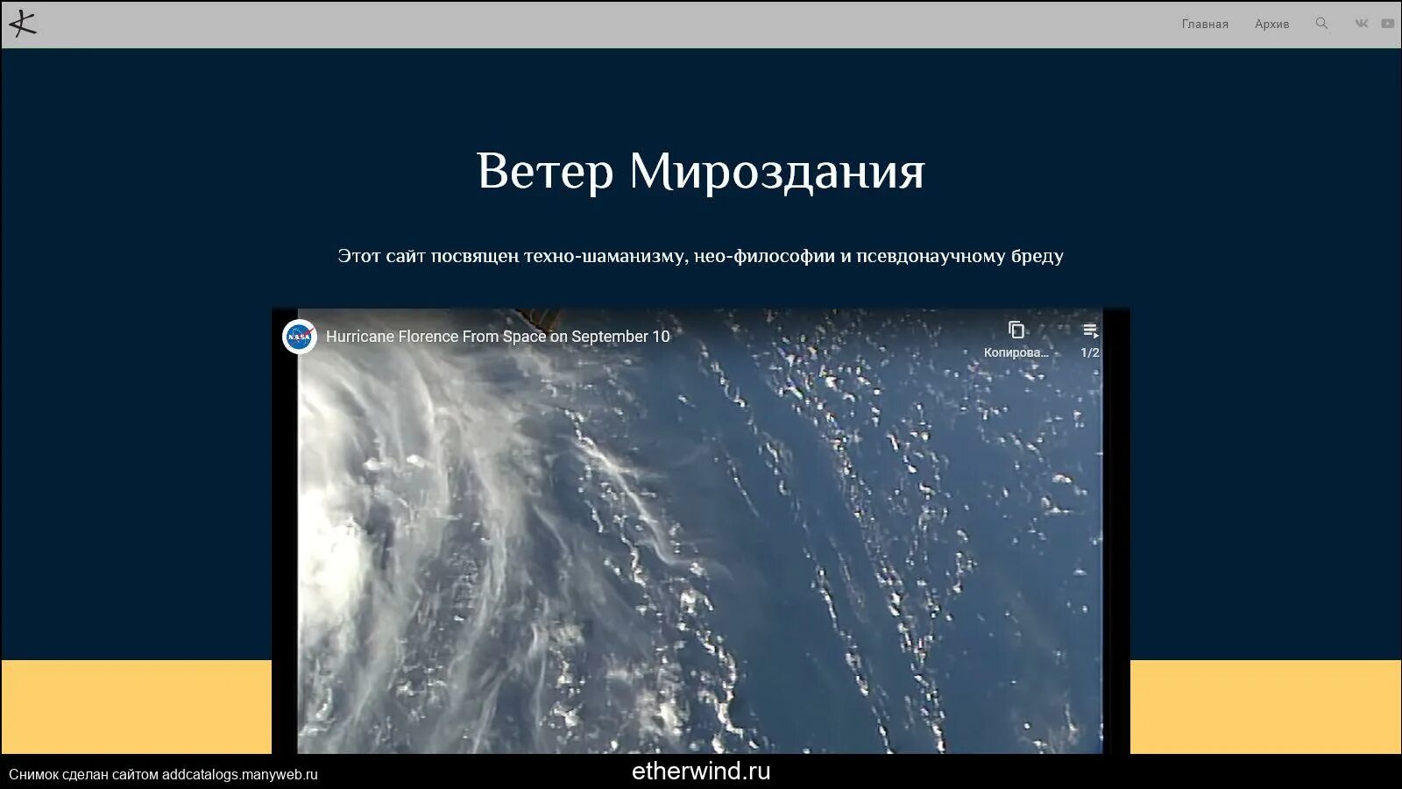1402x789 pixels.
Task: Play the embedded hurricane video
Action: 700,530
